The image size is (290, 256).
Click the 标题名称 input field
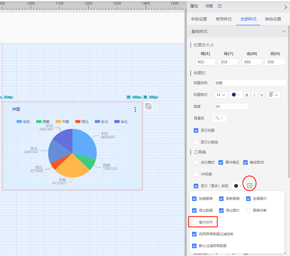(250, 83)
